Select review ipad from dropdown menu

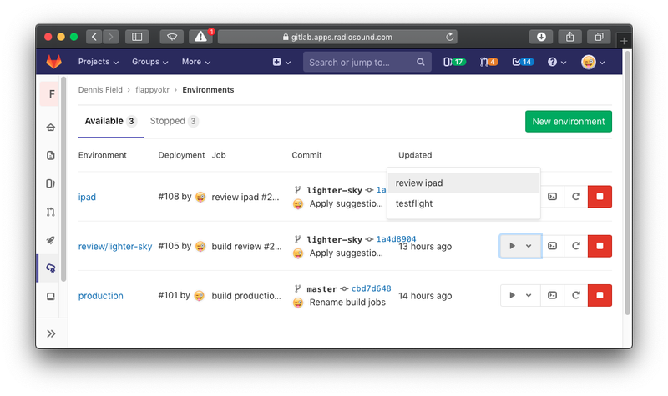coord(463,183)
